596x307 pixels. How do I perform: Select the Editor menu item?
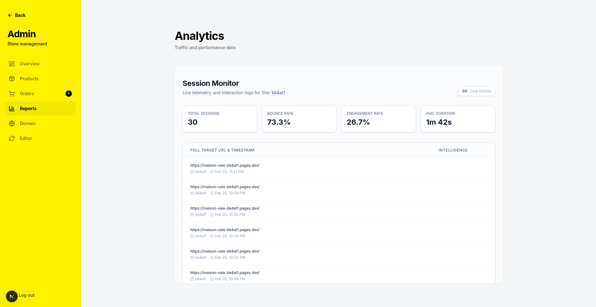26,138
